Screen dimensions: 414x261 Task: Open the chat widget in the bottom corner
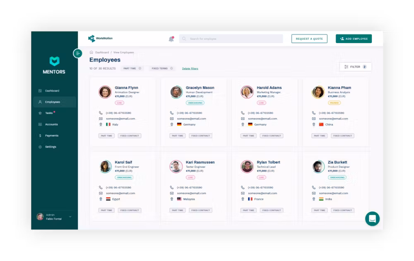[x=372, y=219]
